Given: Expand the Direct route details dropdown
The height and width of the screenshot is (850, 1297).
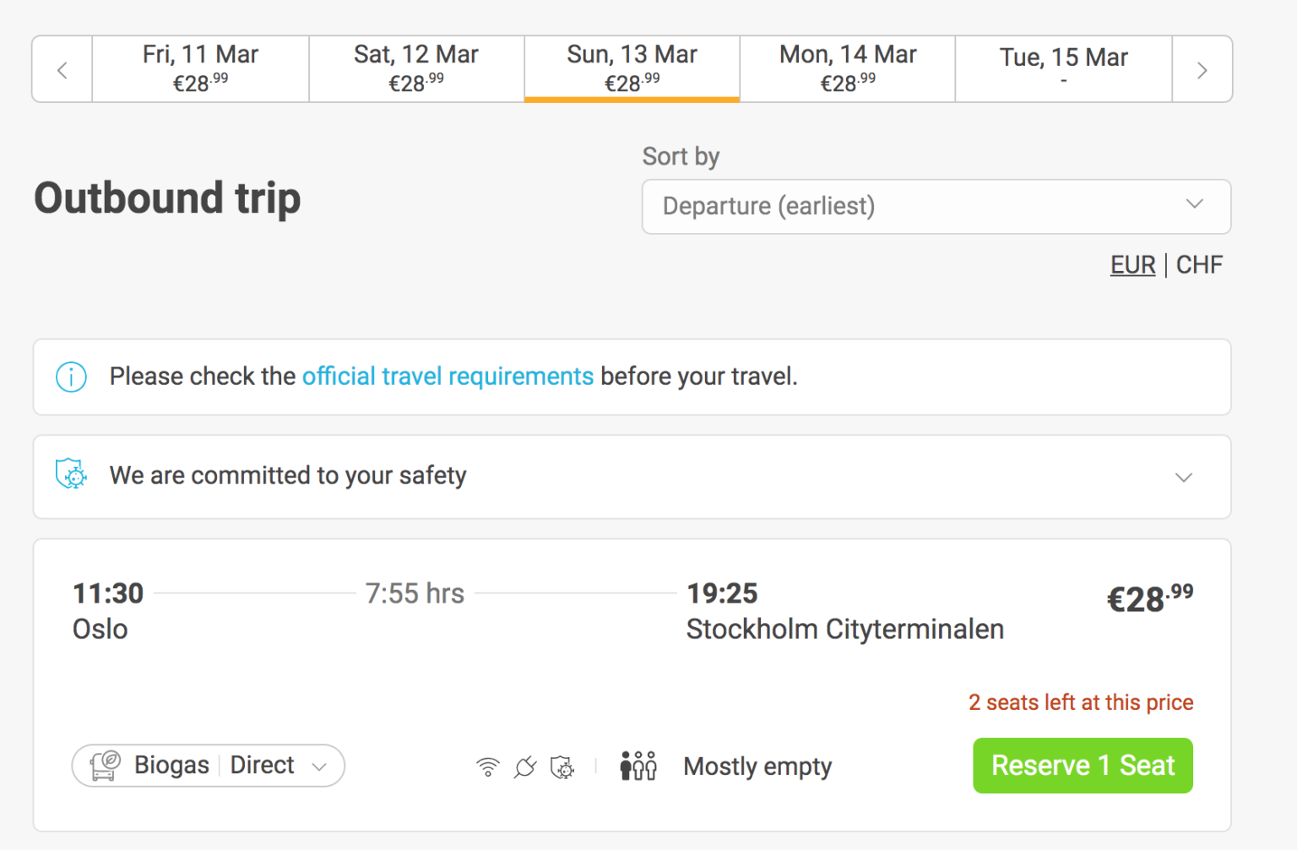Looking at the screenshot, I should tap(319, 766).
